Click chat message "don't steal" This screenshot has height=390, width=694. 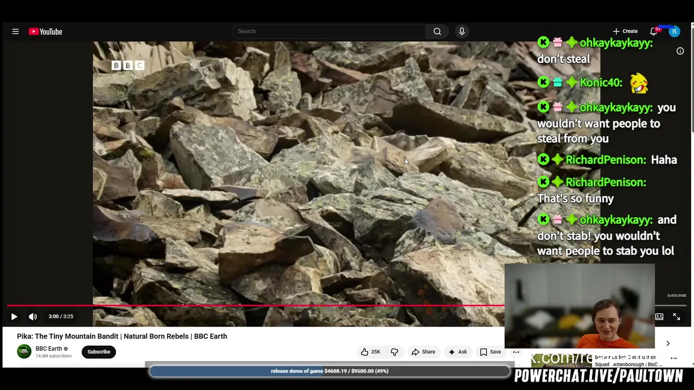(x=563, y=59)
